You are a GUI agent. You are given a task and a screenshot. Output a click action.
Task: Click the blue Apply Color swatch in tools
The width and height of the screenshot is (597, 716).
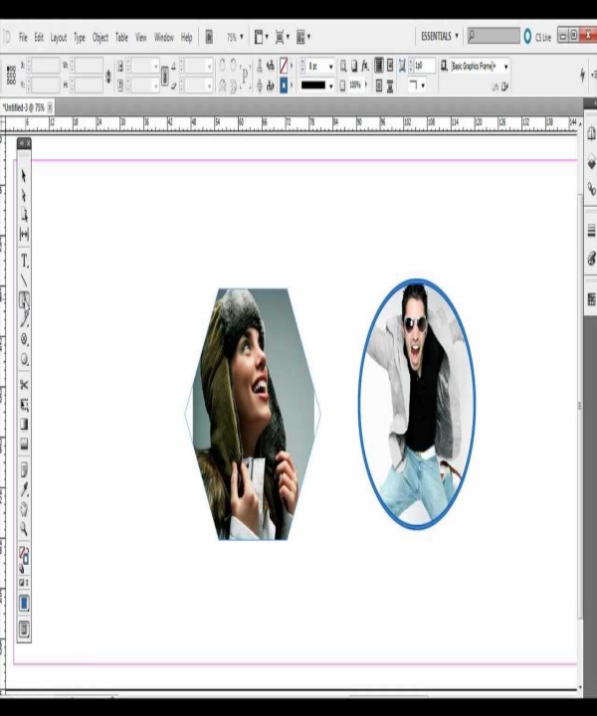[x=24, y=604]
